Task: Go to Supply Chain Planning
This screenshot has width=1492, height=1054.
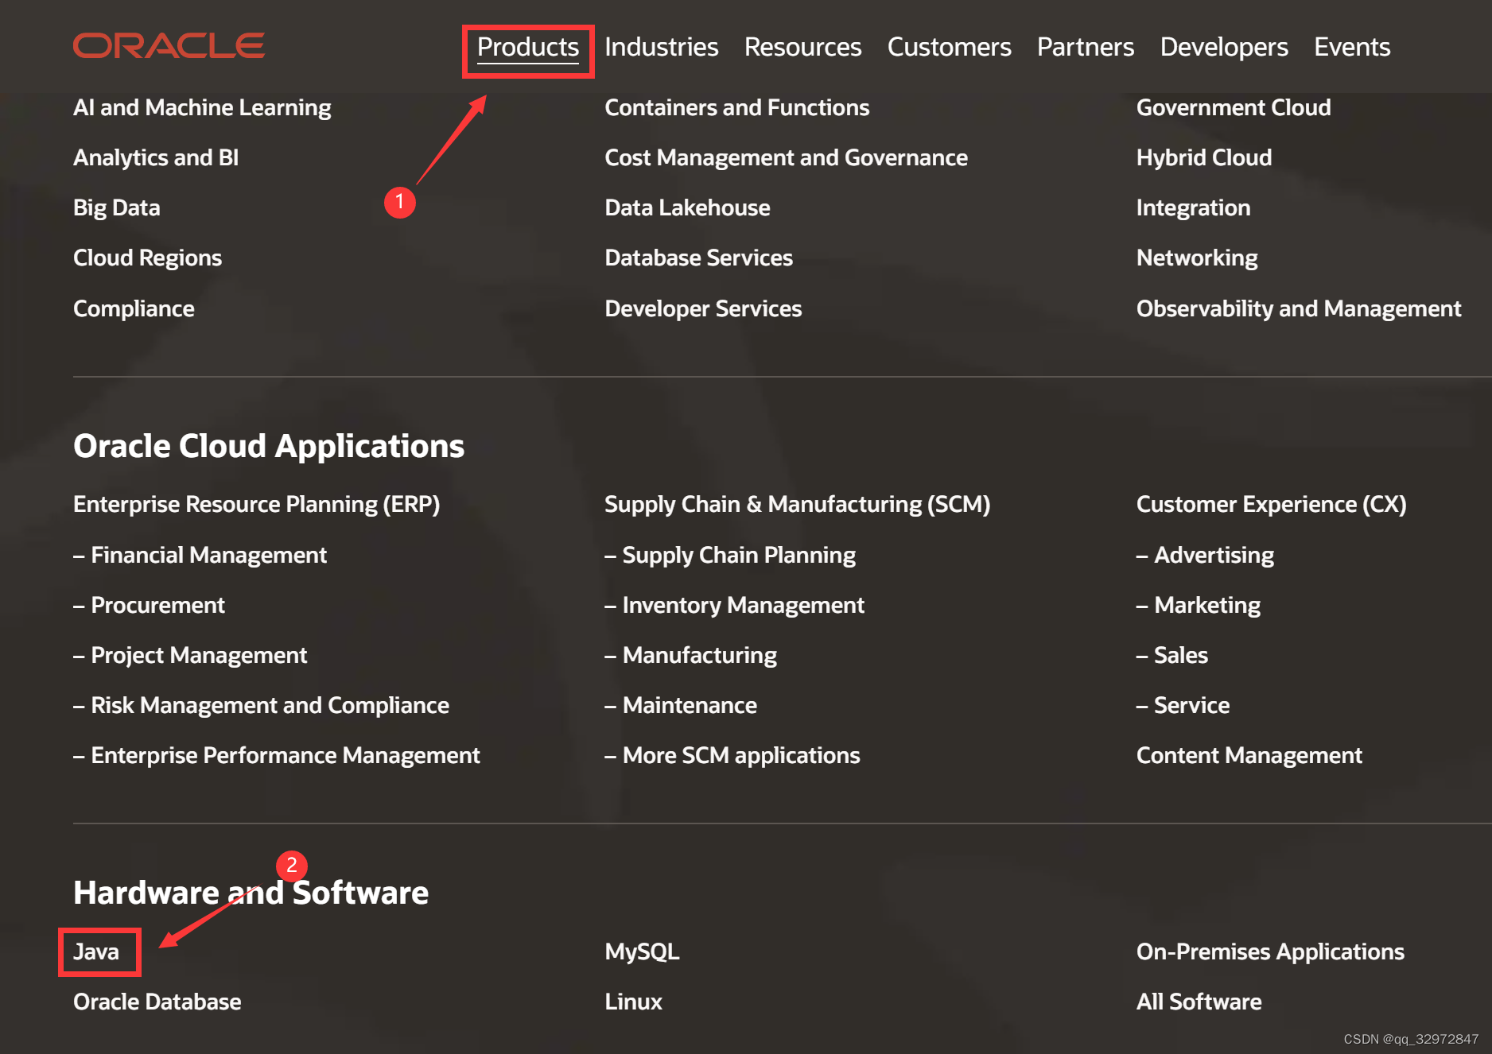Action: click(730, 555)
